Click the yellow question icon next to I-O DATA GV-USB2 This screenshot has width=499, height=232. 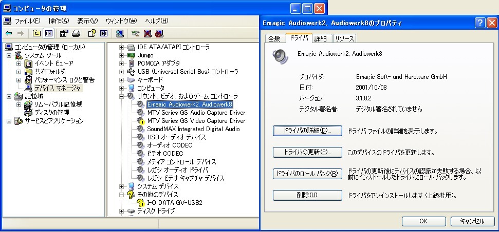click(141, 203)
